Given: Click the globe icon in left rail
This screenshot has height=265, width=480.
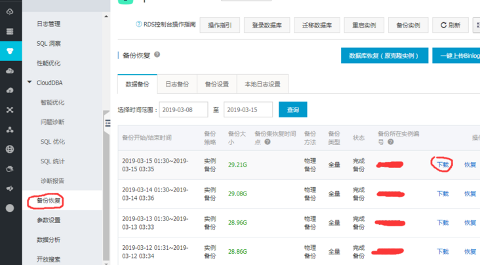Looking at the screenshot, I should point(10,149).
